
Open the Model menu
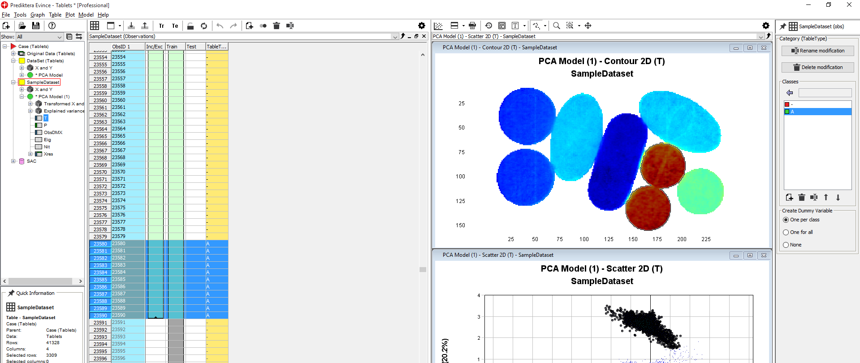[86, 15]
